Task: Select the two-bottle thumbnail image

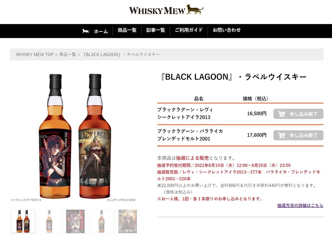Action: point(23,221)
